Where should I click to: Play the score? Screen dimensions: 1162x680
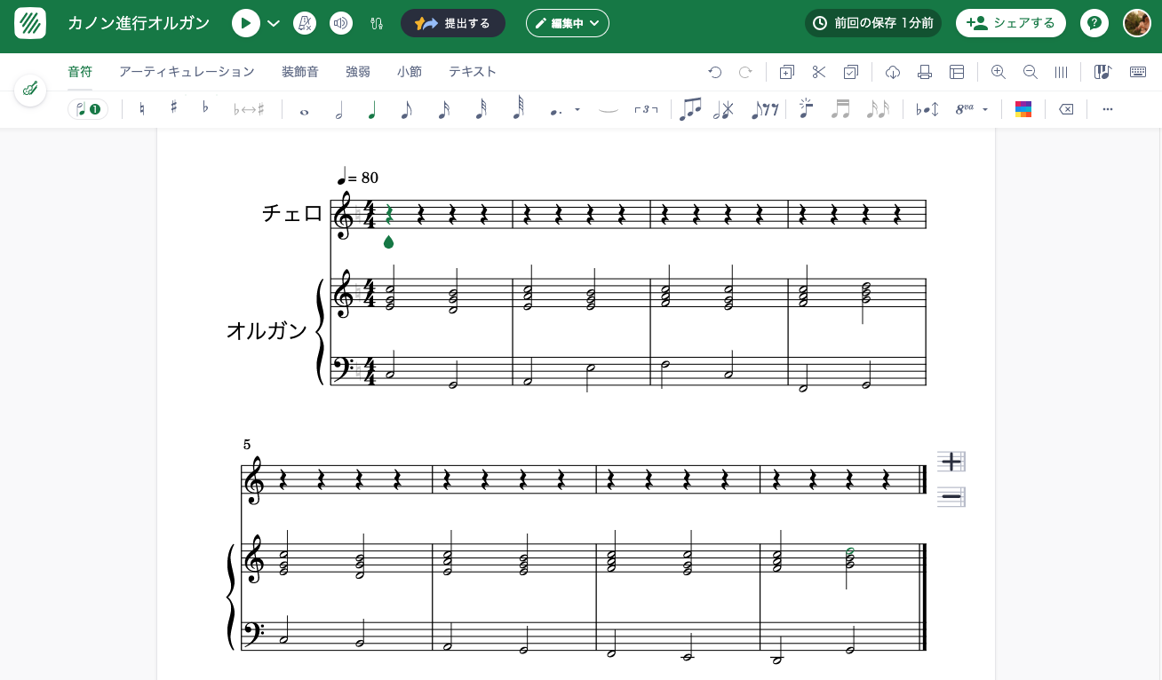tap(246, 23)
